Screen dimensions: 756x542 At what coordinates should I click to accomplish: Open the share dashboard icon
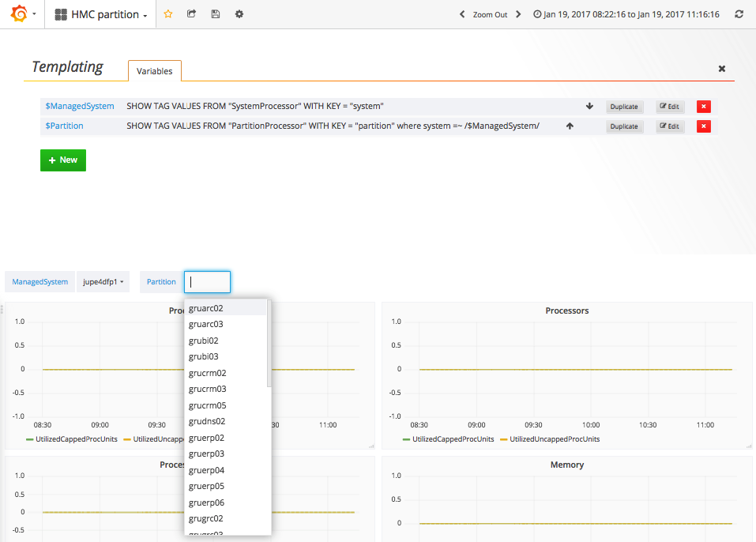tap(192, 13)
